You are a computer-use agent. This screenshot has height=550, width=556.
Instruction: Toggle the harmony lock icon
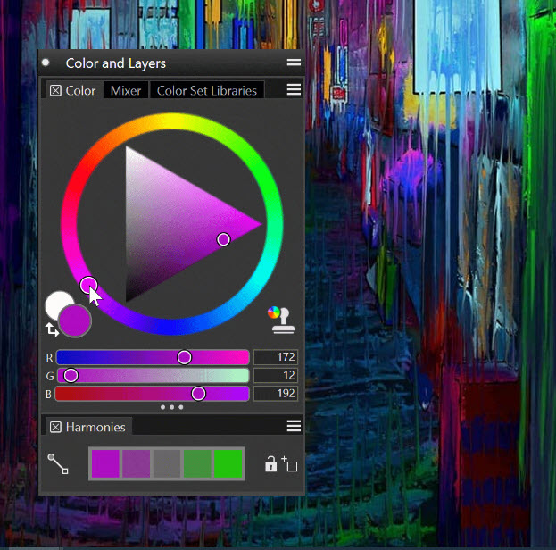pyautogui.click(x=271, y=463)
